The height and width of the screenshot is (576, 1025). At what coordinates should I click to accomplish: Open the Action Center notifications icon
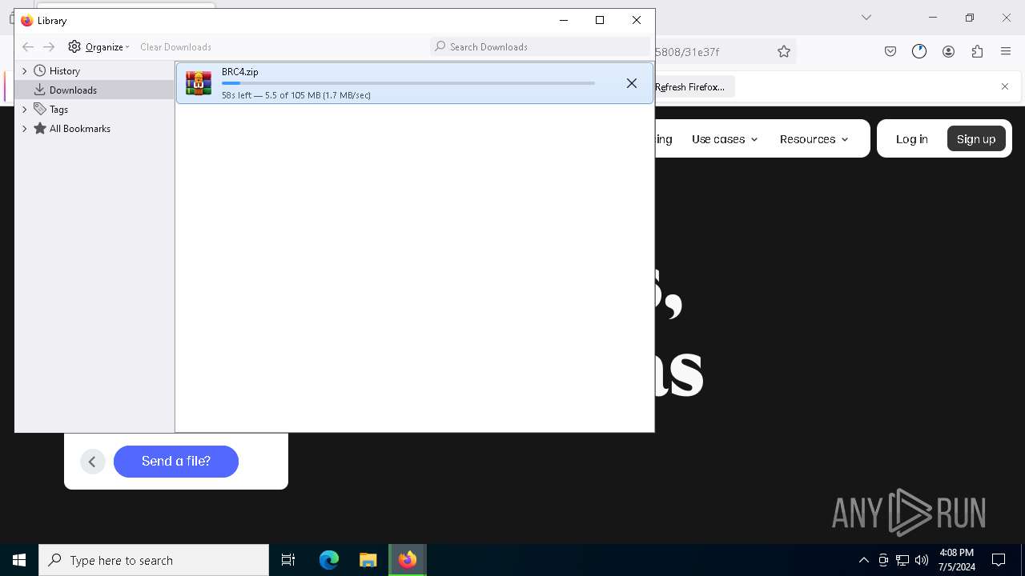point(999,560)
